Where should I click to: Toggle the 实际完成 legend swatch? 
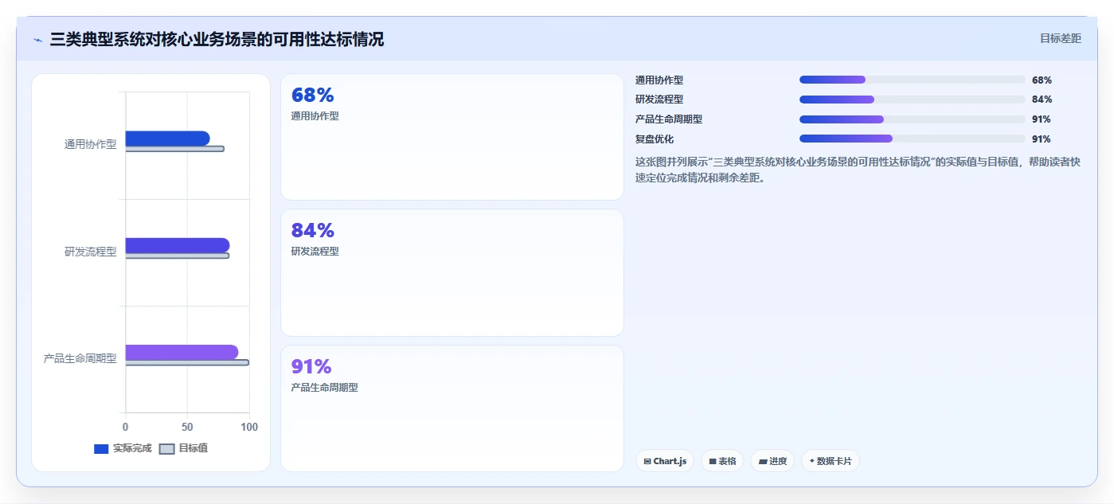coord(101,449)
